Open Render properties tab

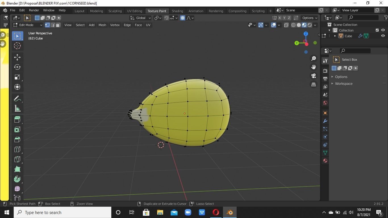coord(325,71)
